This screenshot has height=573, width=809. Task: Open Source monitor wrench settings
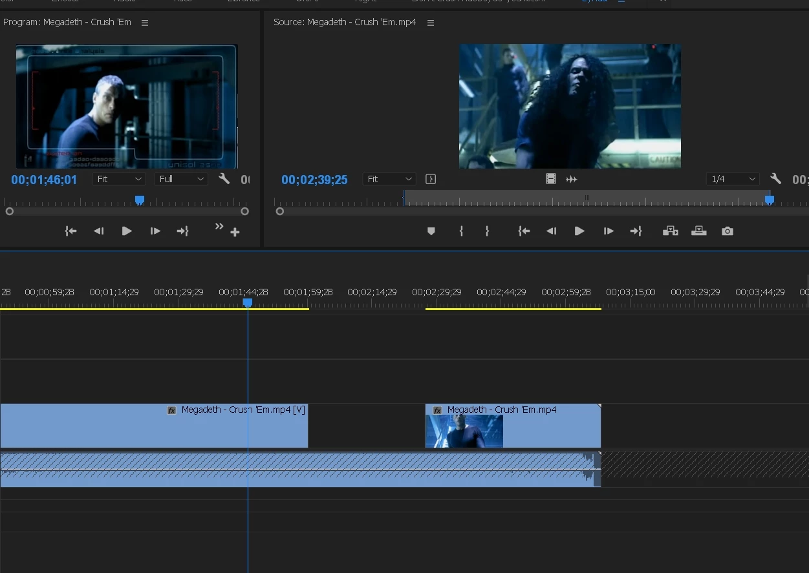(x=775, y=179)
